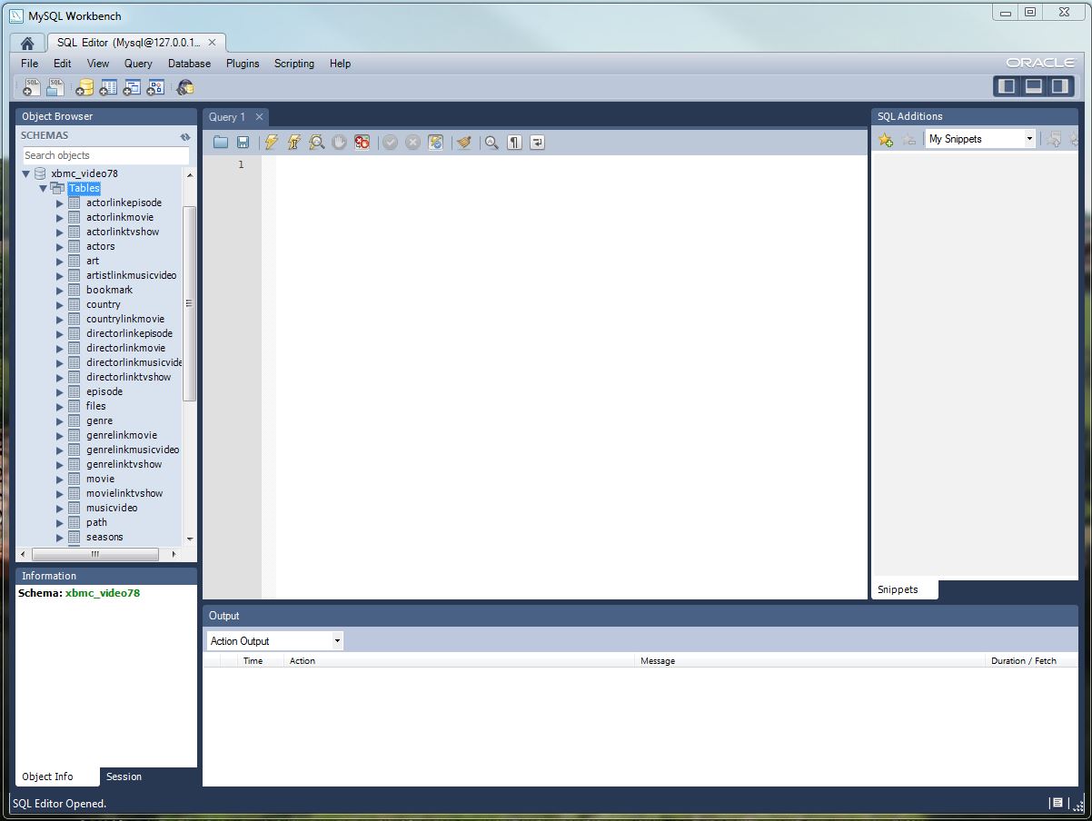The width and height of the screenshot is (1092, 821).
Task: Add a new snippet with the star-plus icon
Action: 885,139
